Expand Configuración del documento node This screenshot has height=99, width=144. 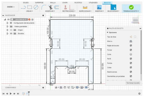point(8,23)
